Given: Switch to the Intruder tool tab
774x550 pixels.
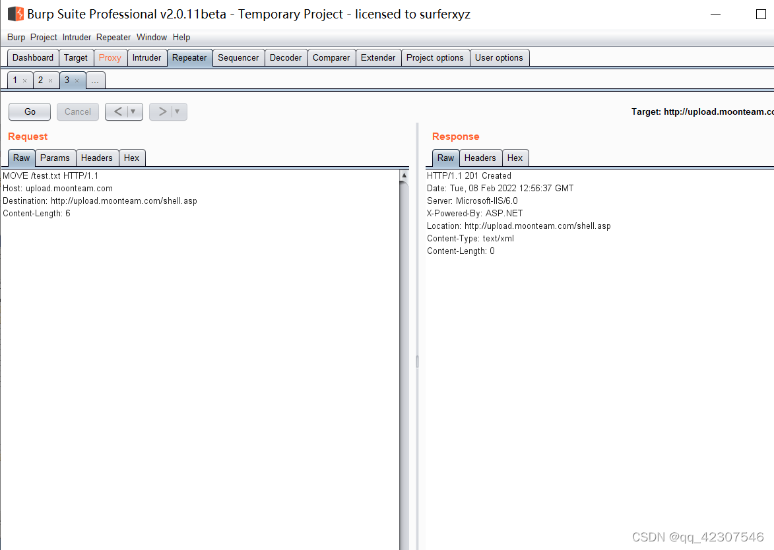Looking at the screenshot, I should 146,58.
